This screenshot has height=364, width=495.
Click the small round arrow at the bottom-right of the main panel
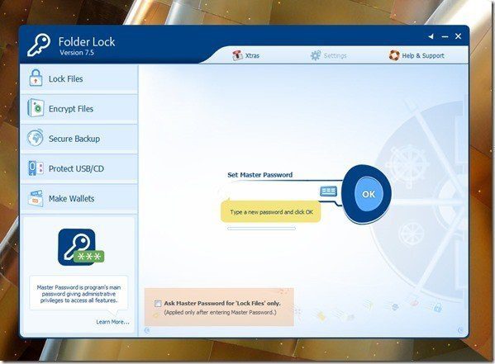click(x=460, y=330)
